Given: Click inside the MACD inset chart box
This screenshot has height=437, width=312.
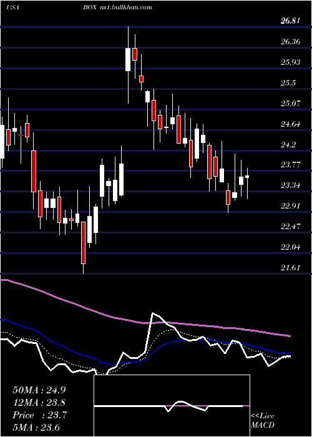Looking at the screenshot, I should click(172, 406).
